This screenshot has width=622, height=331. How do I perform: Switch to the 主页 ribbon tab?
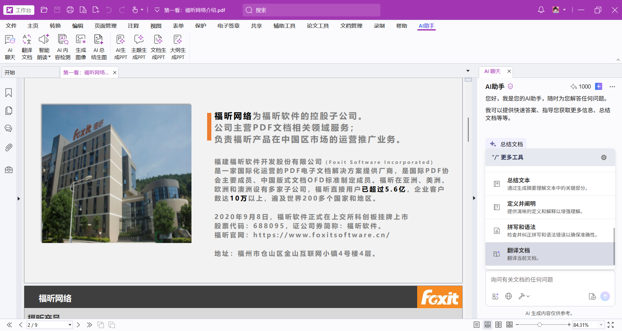pyautogui.click(x=33, y=26)
